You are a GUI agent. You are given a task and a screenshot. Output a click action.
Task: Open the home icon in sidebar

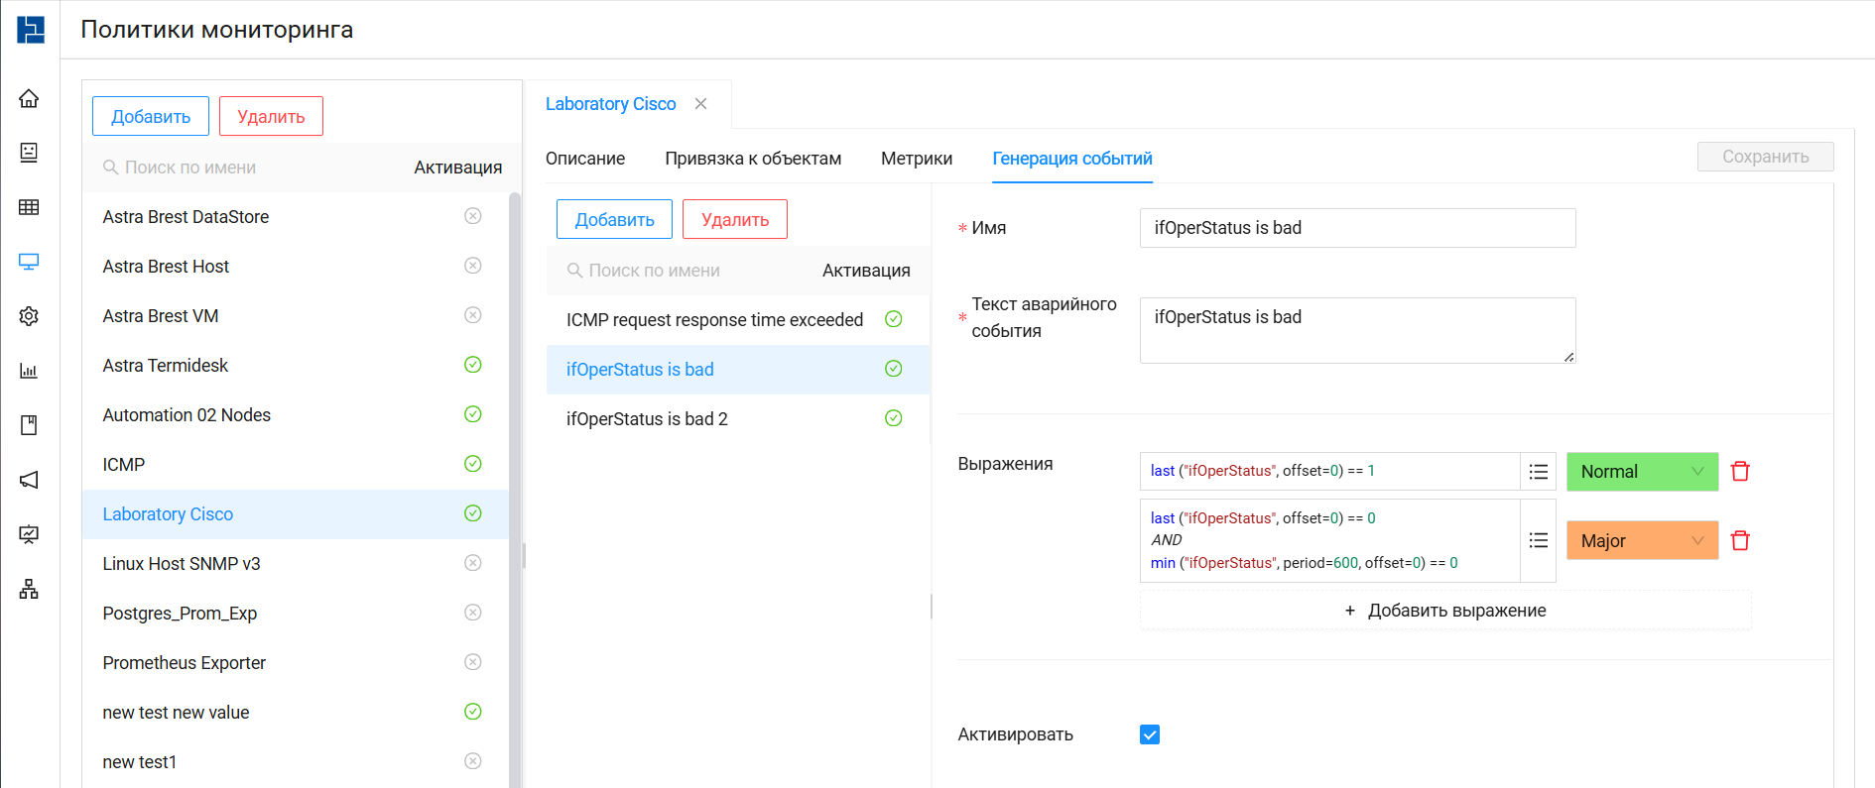click(29, 98)
